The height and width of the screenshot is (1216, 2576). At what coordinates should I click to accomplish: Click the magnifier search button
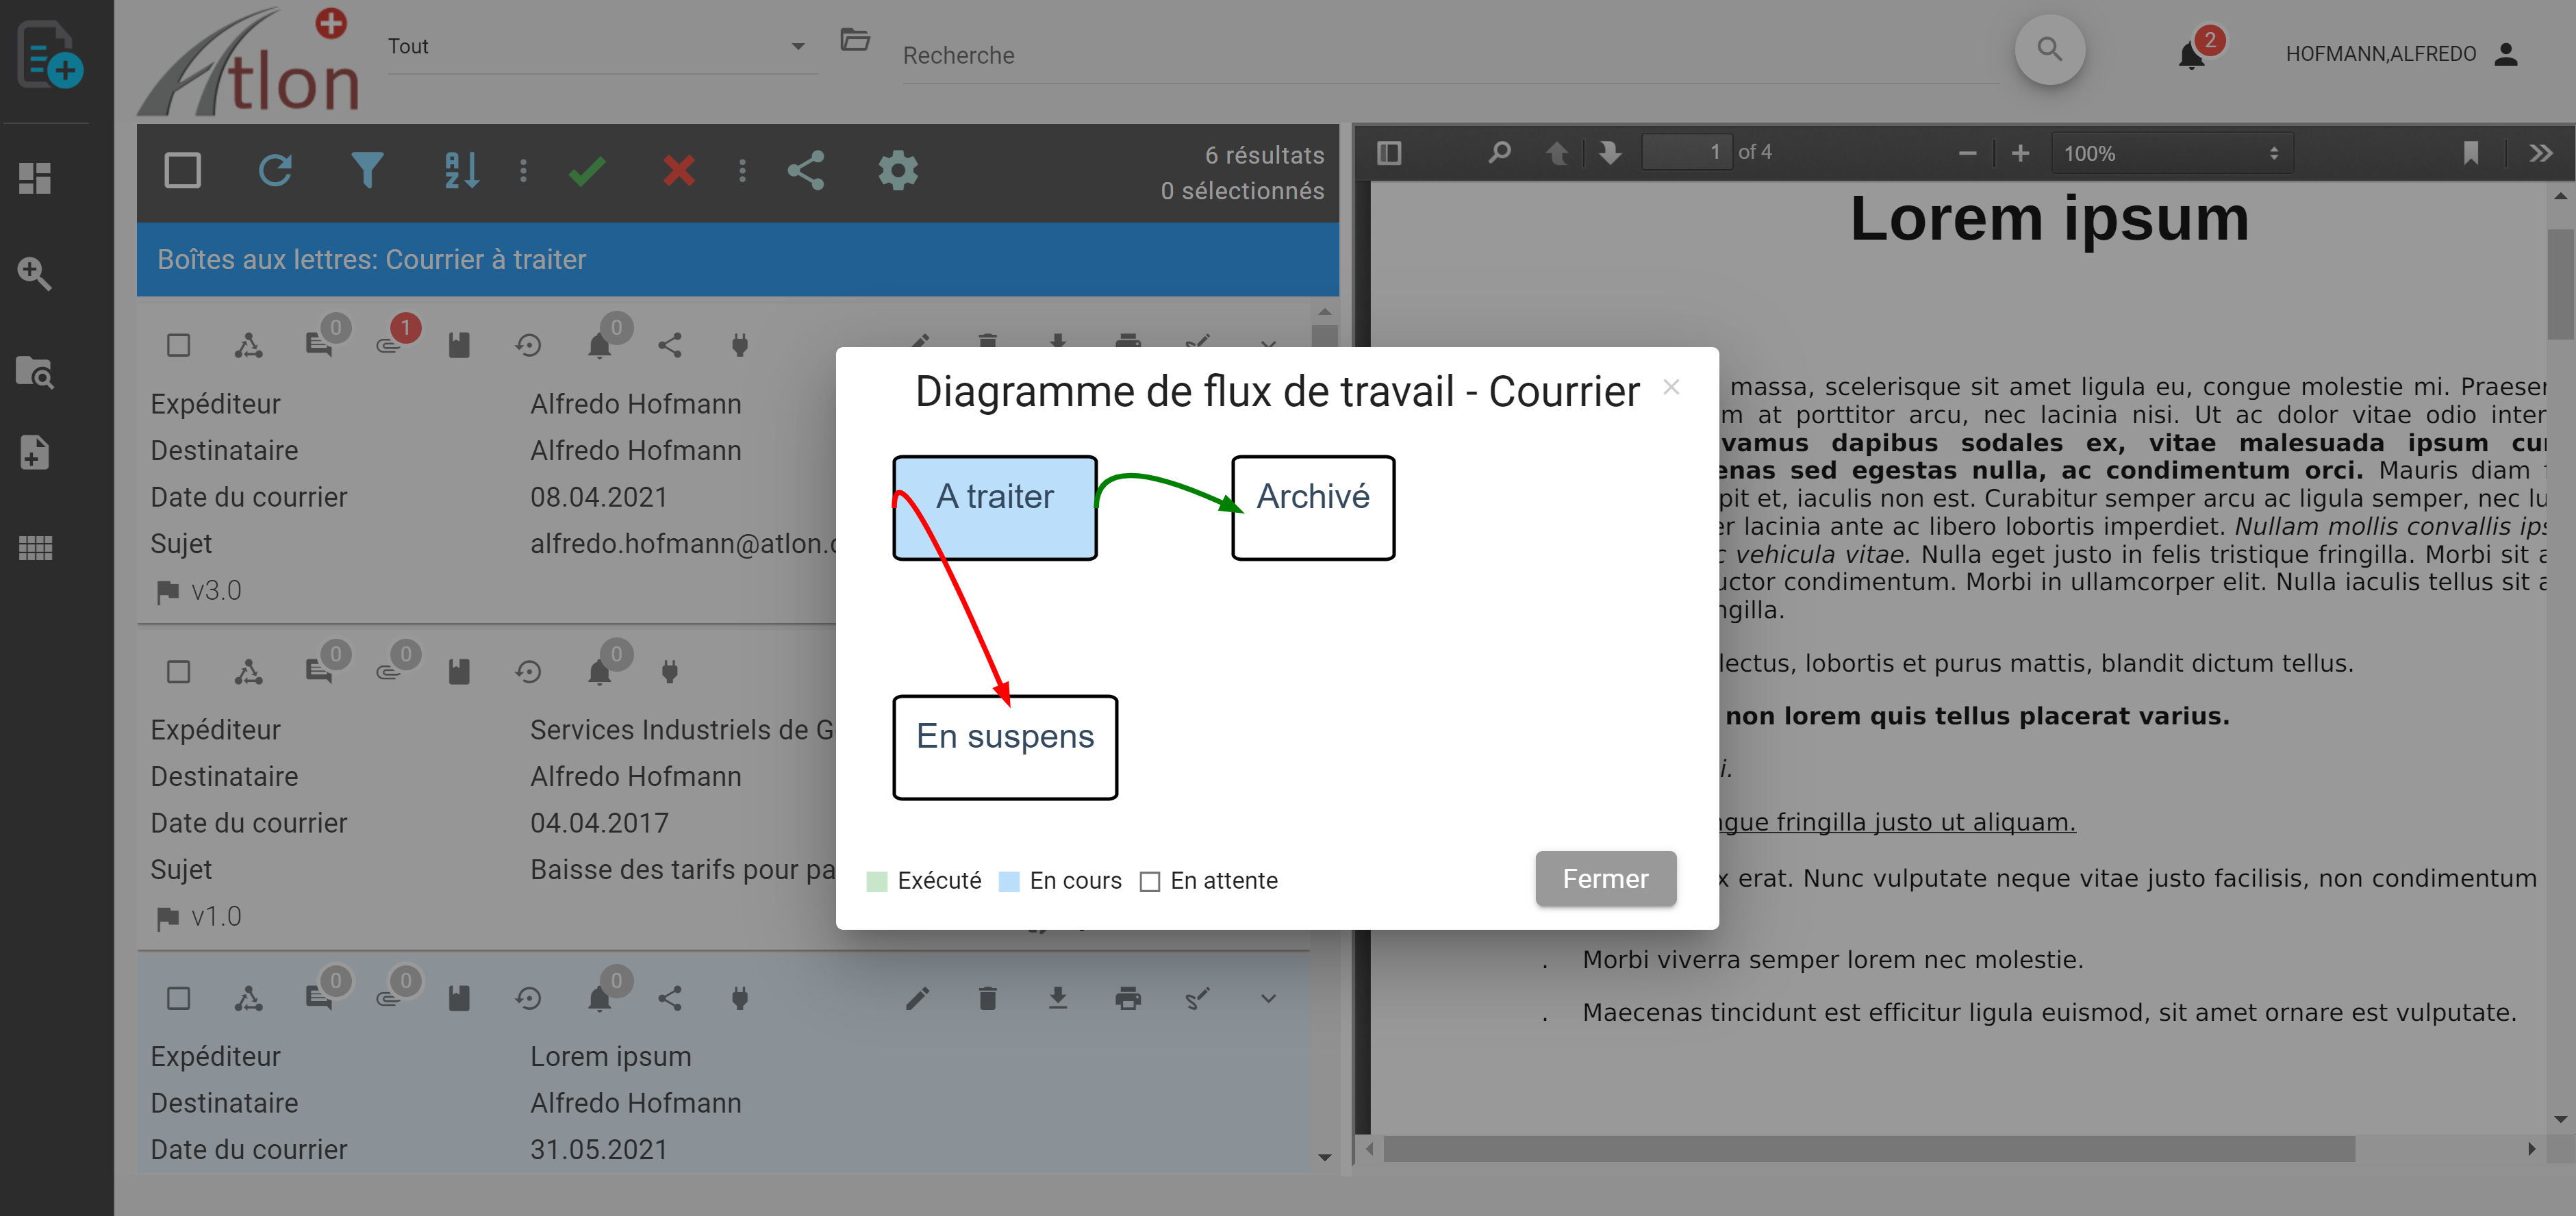(x=2050, y=49)
